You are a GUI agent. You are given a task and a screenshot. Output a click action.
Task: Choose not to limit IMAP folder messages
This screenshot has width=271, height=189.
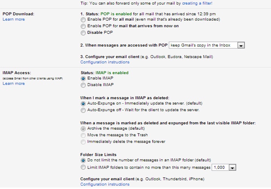(x=83, y=160)
